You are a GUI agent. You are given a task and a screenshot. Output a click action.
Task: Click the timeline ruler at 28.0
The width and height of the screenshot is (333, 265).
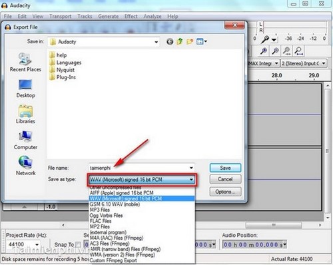tap(277, 76)
